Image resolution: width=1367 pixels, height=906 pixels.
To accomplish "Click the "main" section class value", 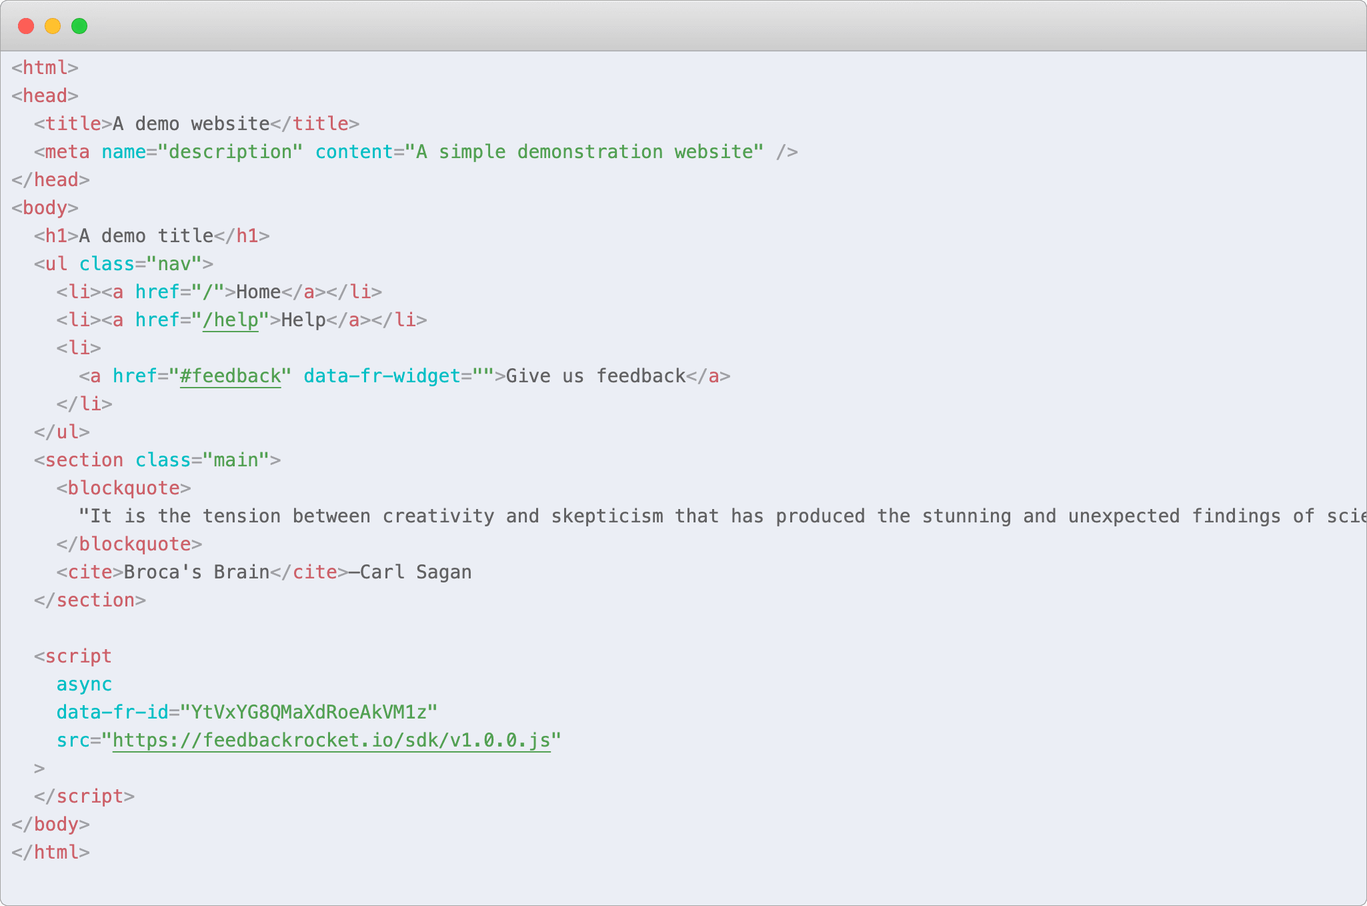I will point(235,460).
